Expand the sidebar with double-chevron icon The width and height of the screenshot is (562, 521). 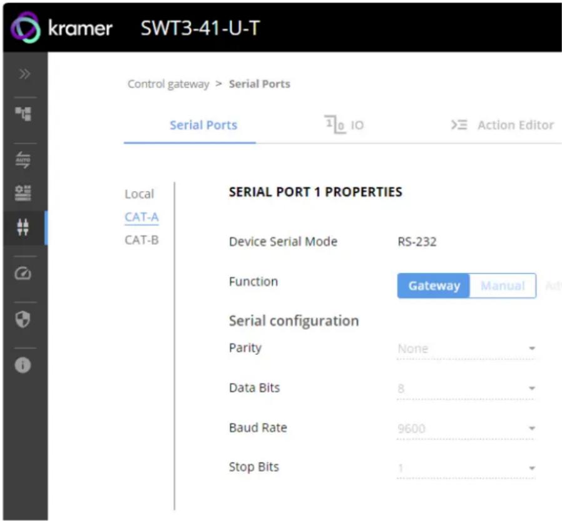click(25, 74)
